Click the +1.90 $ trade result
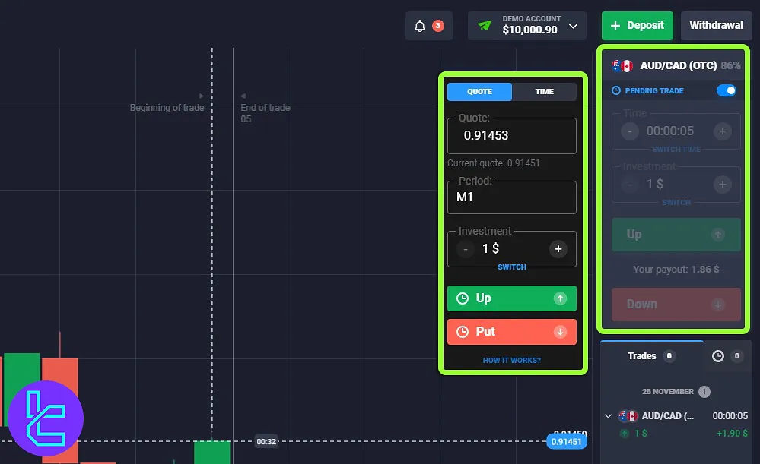The width and height of the screenshot is (760, 464). 732,434
